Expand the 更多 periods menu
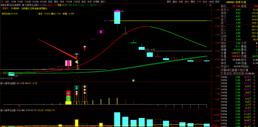The width and height of the screenshot is (258, 127). tap(103, 2)
